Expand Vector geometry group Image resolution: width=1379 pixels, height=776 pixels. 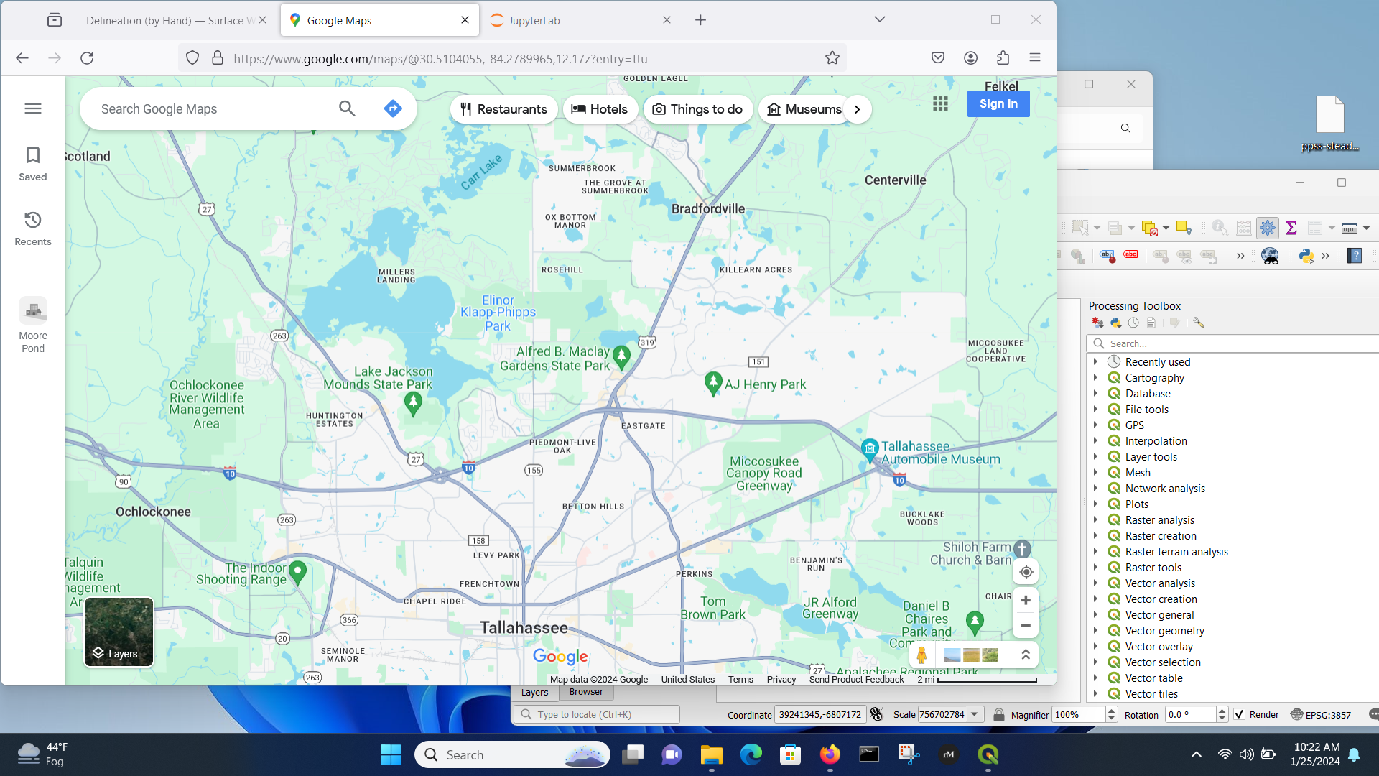1095,630
